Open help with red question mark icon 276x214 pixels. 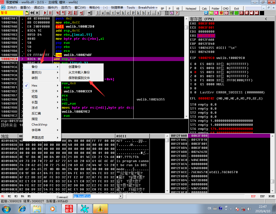pos(177,13)
